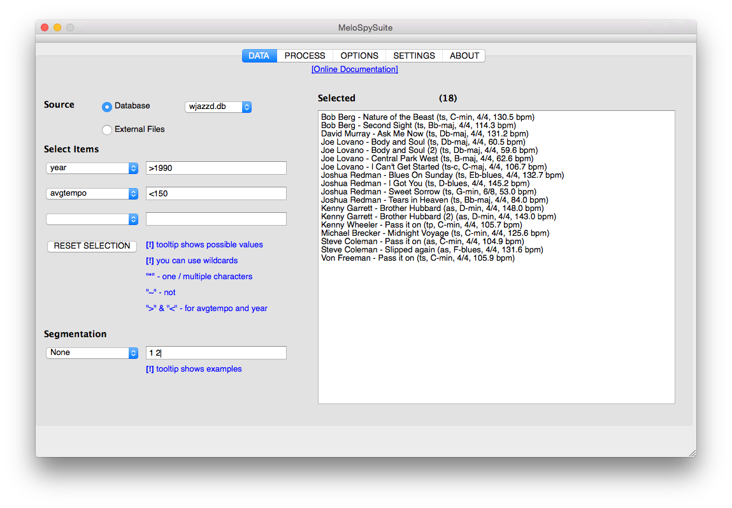Select David Murray - Ask Me Now

pyautogui.click(x=425, y=134)
